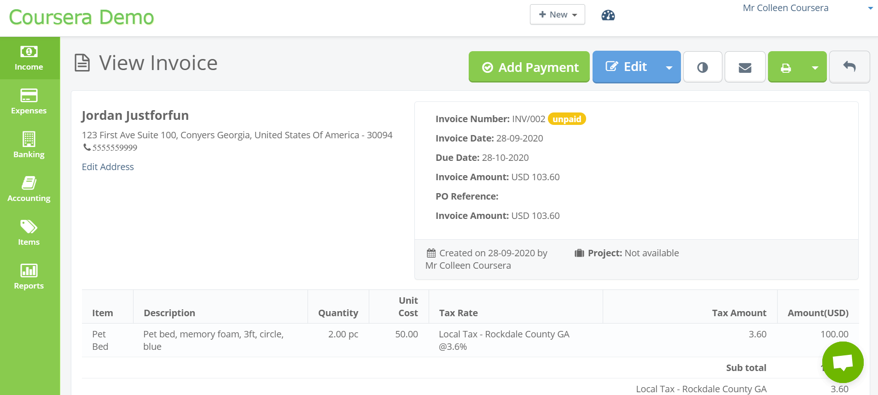Click the Edit Address link
This screenshot has width=878, height=395.
click(x=108, y=167)
